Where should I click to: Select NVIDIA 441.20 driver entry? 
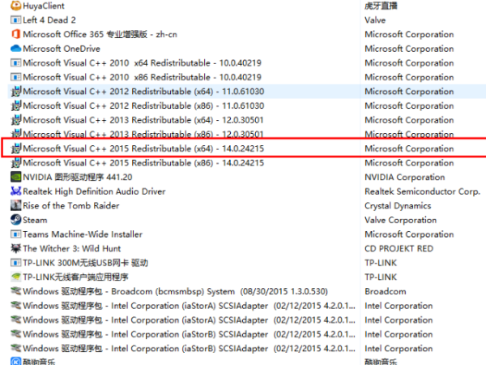point(78,177)
